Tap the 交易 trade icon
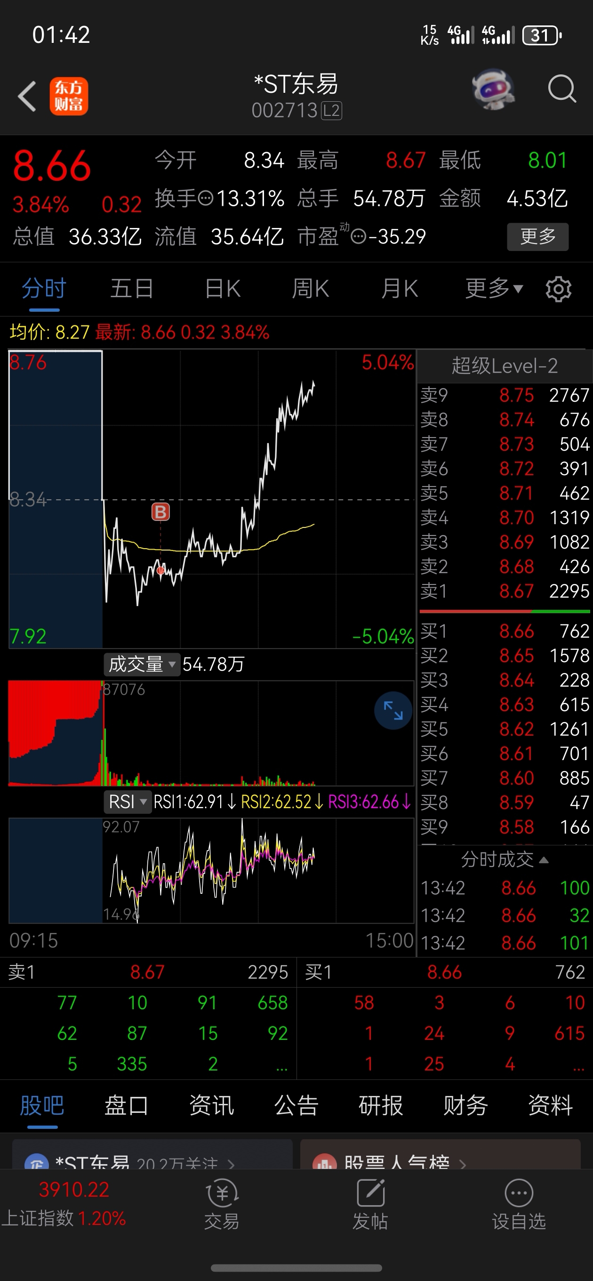Screen dimensions: 593x1281 click(x=222, y=1204)
